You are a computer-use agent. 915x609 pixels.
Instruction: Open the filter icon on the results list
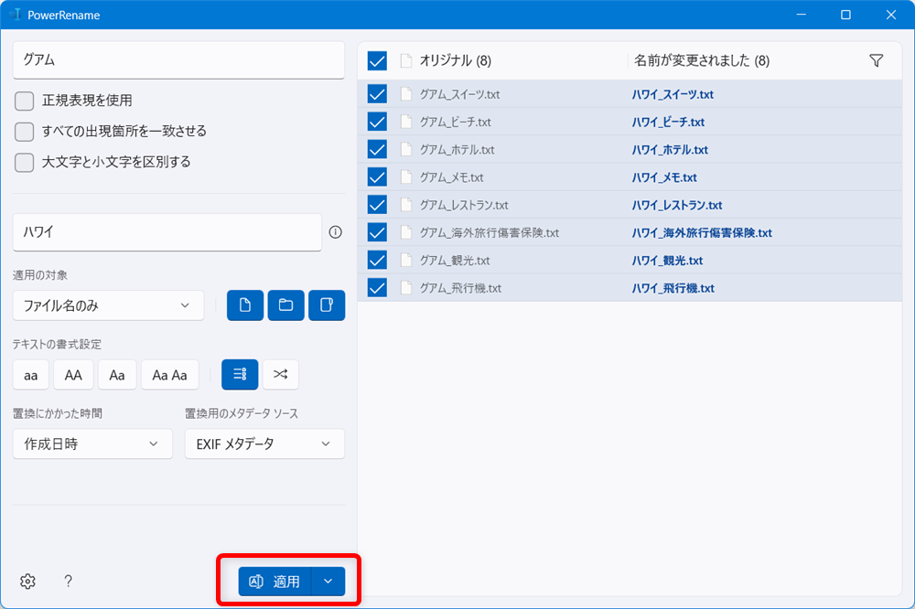pyautogui.click(x=876, y=59)
